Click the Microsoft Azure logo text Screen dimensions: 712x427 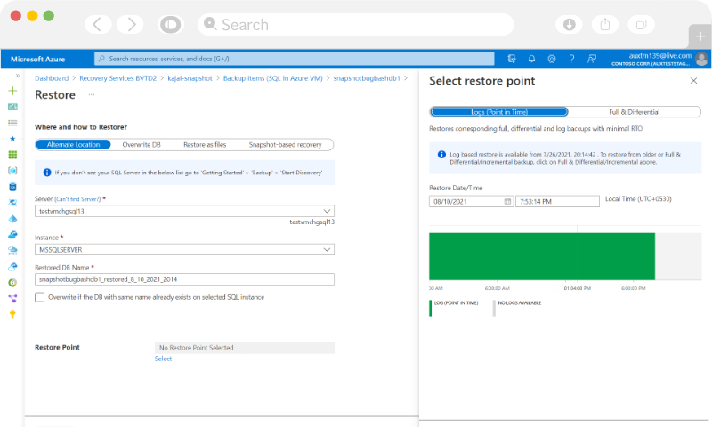coord(37,59)
